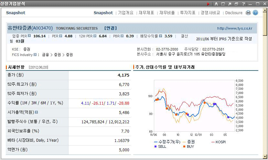Open the 기업개요 tab

point(126,13)
